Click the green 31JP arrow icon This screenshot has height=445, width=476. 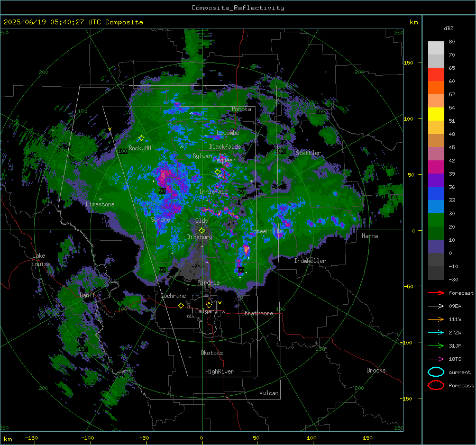[436, 346]
